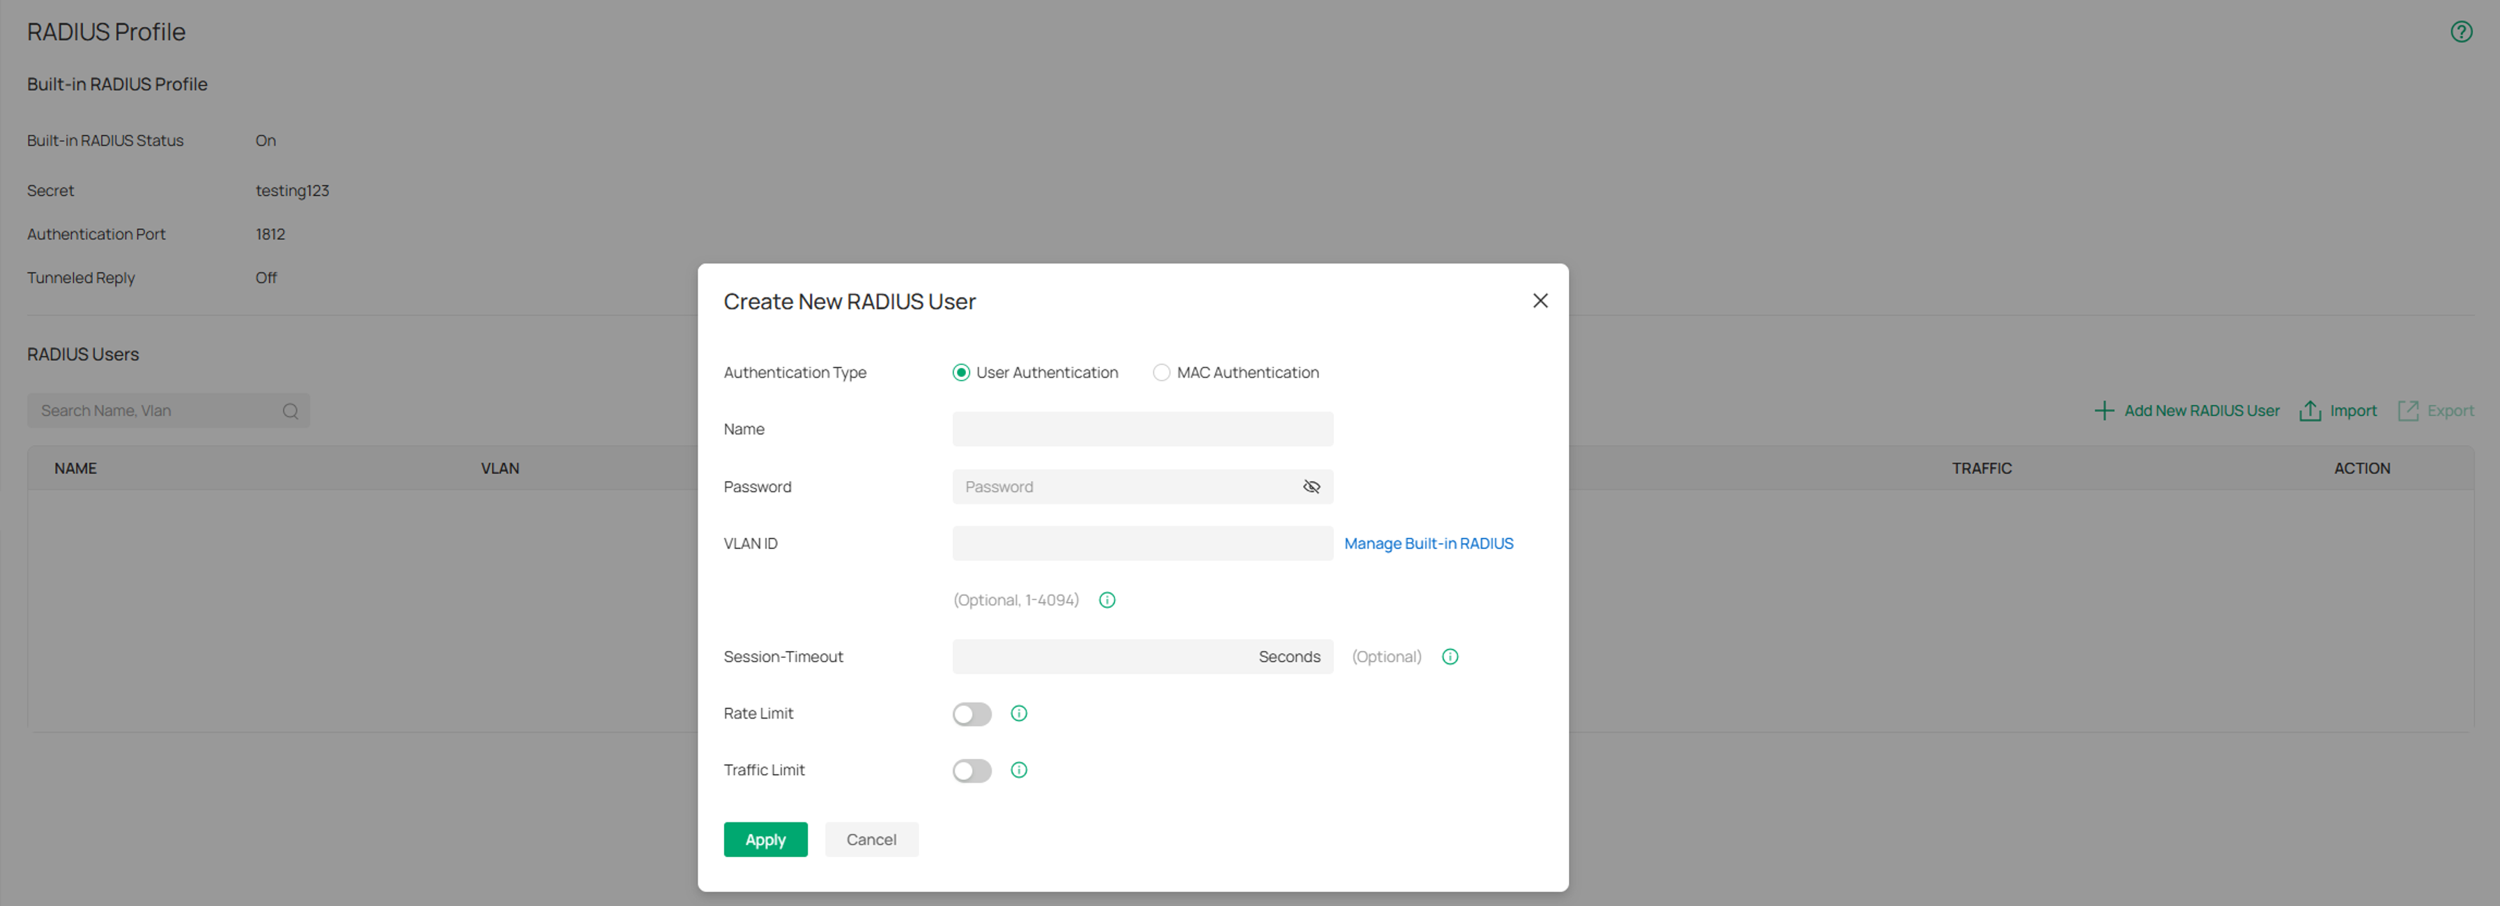Click the Traffic Limit info icon
Viewport: 2500px width, 906px height.
[1018, 770]
